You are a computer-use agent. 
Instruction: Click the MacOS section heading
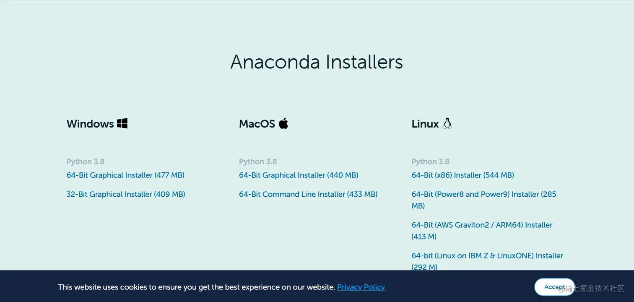(257, 124)
